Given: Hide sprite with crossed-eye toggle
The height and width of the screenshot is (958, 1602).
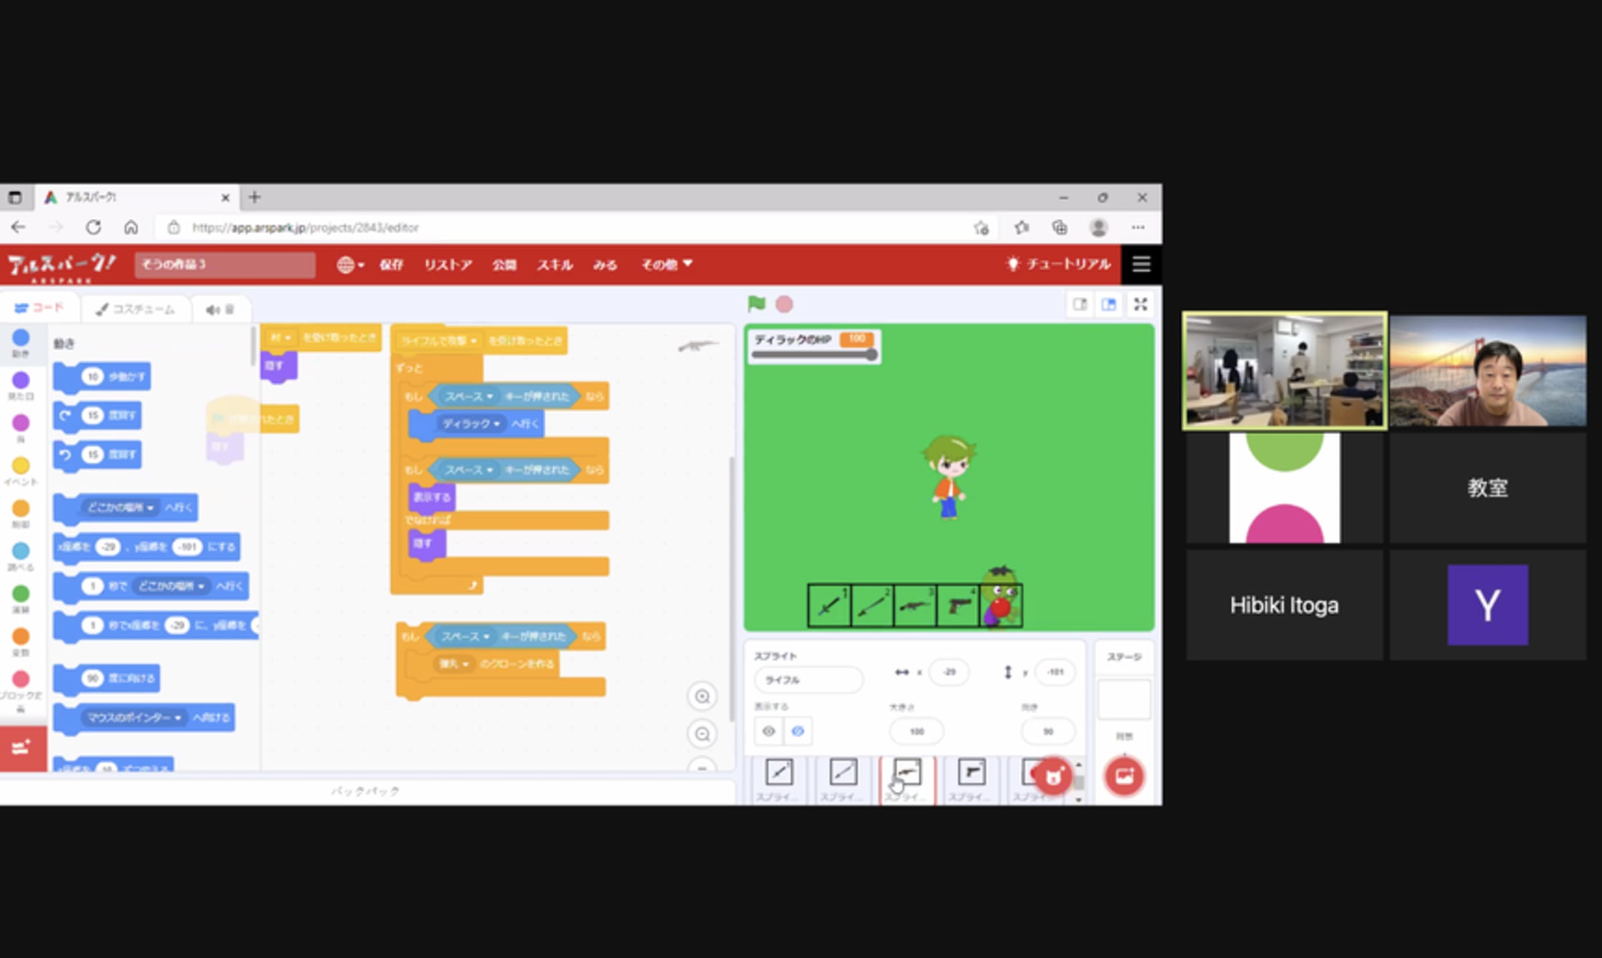Looking at the screenshot, I should pos(798,731).
